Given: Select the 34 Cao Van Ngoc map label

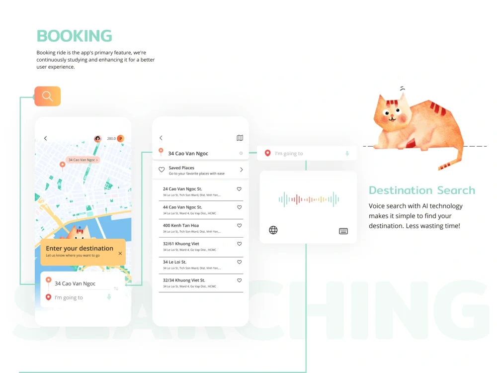Looking at the screenshot, I should (x=83, y=160).
